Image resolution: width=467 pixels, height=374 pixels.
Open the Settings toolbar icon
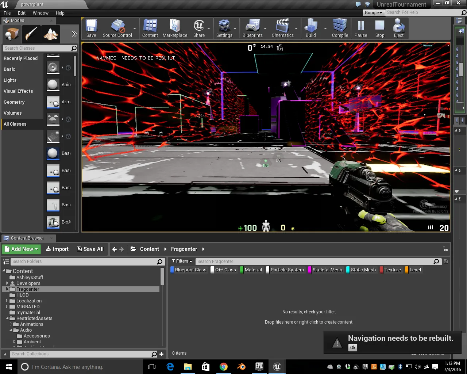[x=224, y=28]
